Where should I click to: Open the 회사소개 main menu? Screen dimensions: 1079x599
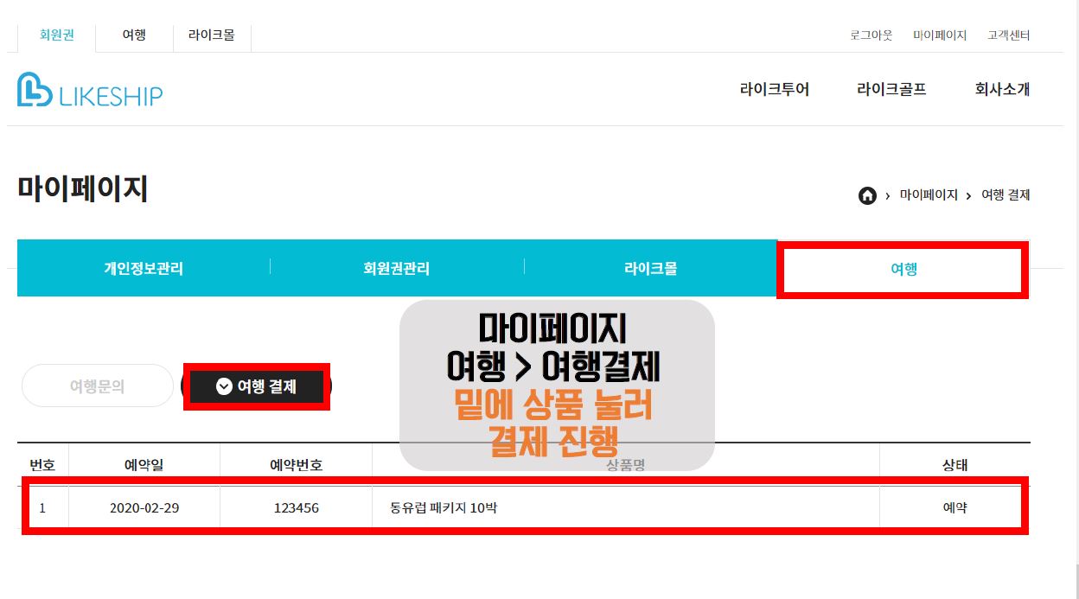[x=1002, y=89]
